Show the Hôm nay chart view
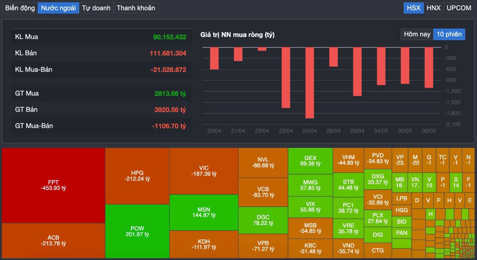477x260 pixels. [x=417, y=34]
